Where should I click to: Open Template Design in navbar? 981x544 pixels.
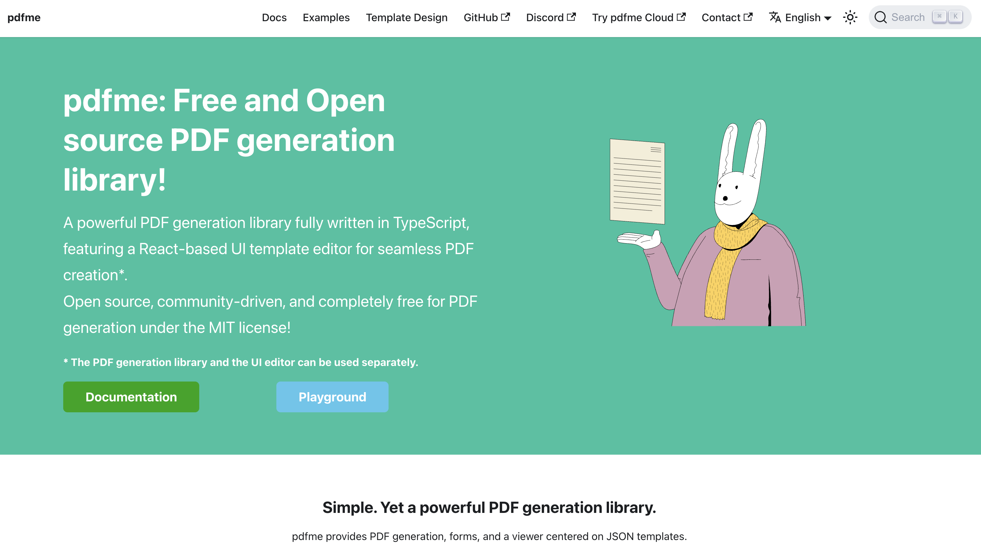[x=406, y=18]
